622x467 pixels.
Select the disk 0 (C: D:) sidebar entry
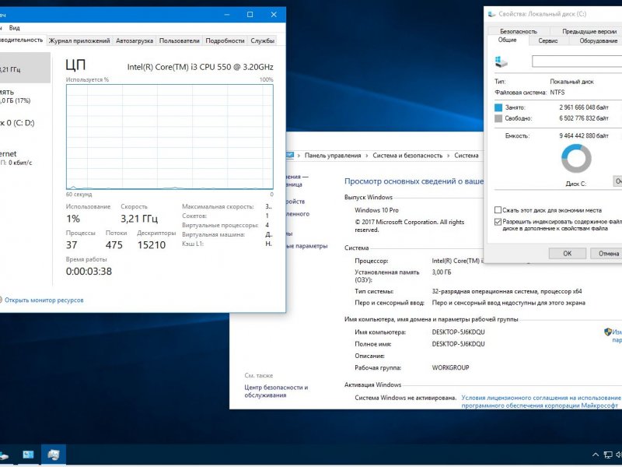[25, 123]
